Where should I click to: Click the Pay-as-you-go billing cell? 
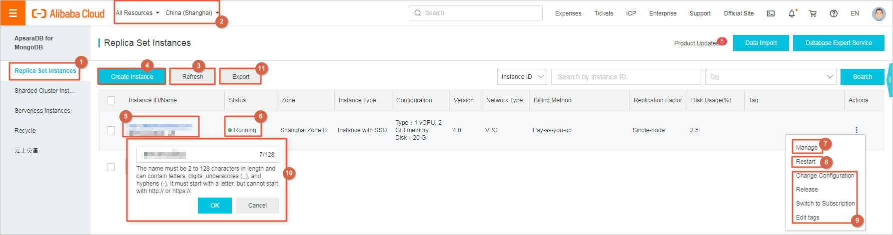[552, 130]
